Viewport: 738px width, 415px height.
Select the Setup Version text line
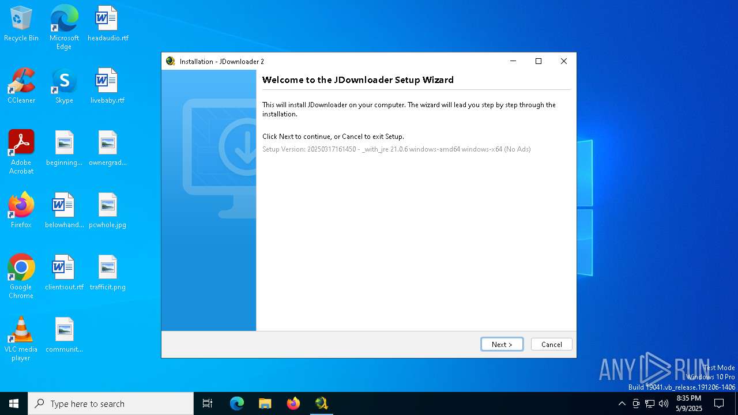coord(396,149)
